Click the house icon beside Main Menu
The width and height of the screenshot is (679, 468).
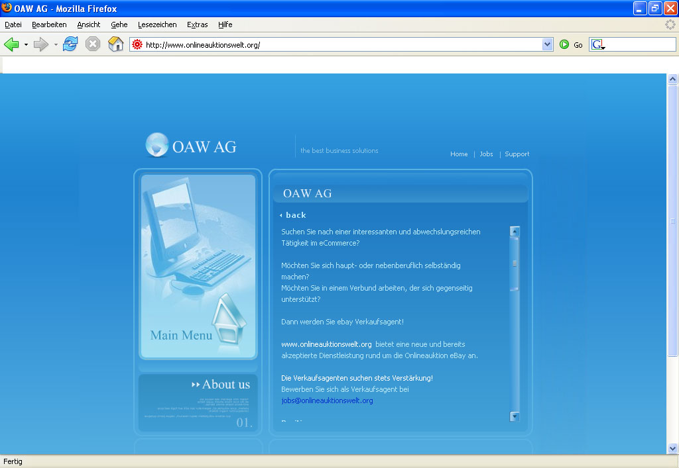tap(229, 318)
